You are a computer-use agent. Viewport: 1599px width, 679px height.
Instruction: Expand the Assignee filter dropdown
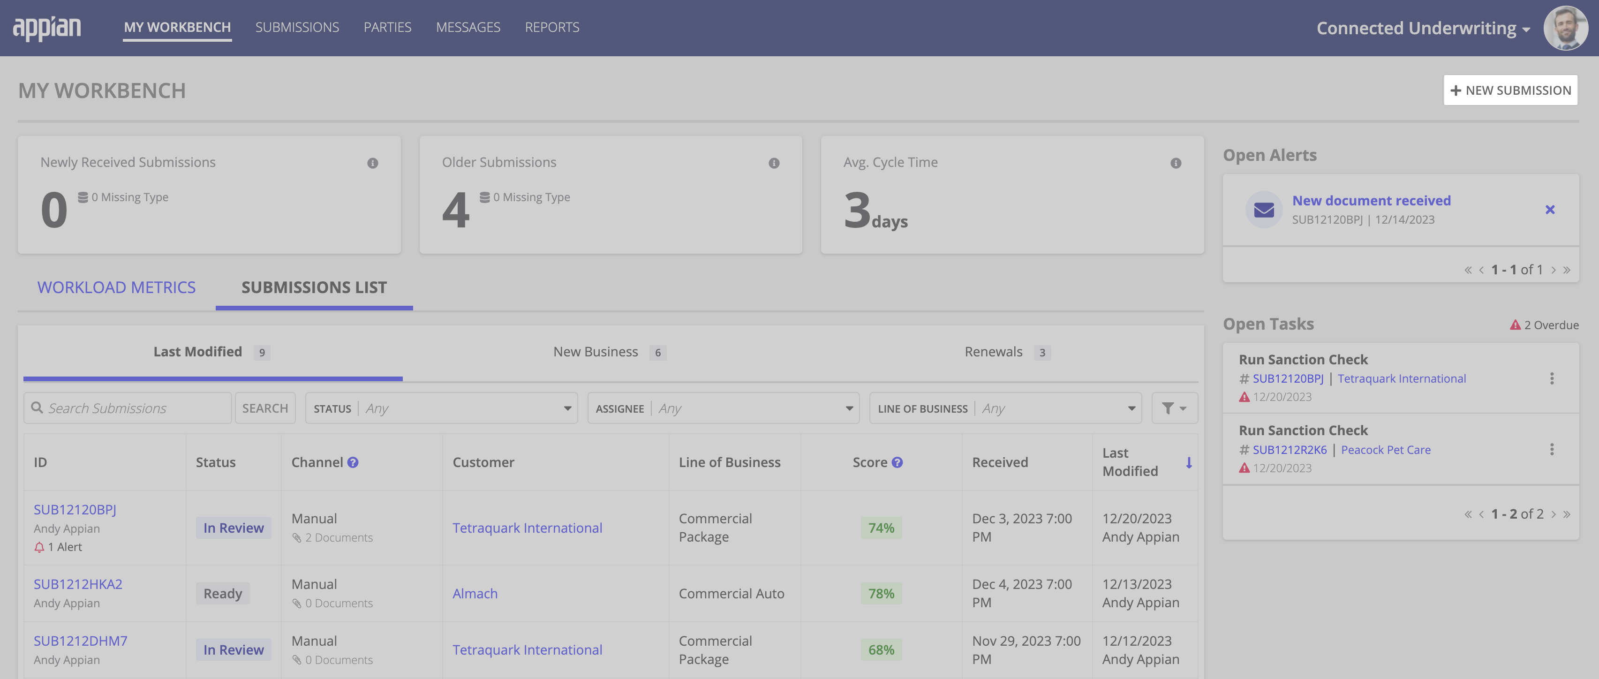click(723, 408)
